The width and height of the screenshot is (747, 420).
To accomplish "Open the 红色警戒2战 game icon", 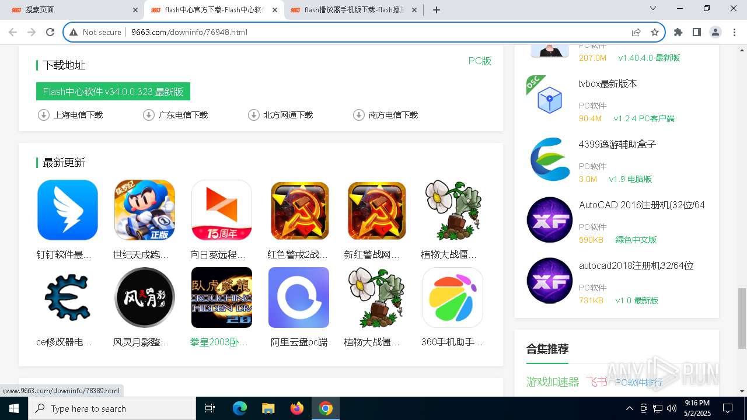I will (299, 210).
